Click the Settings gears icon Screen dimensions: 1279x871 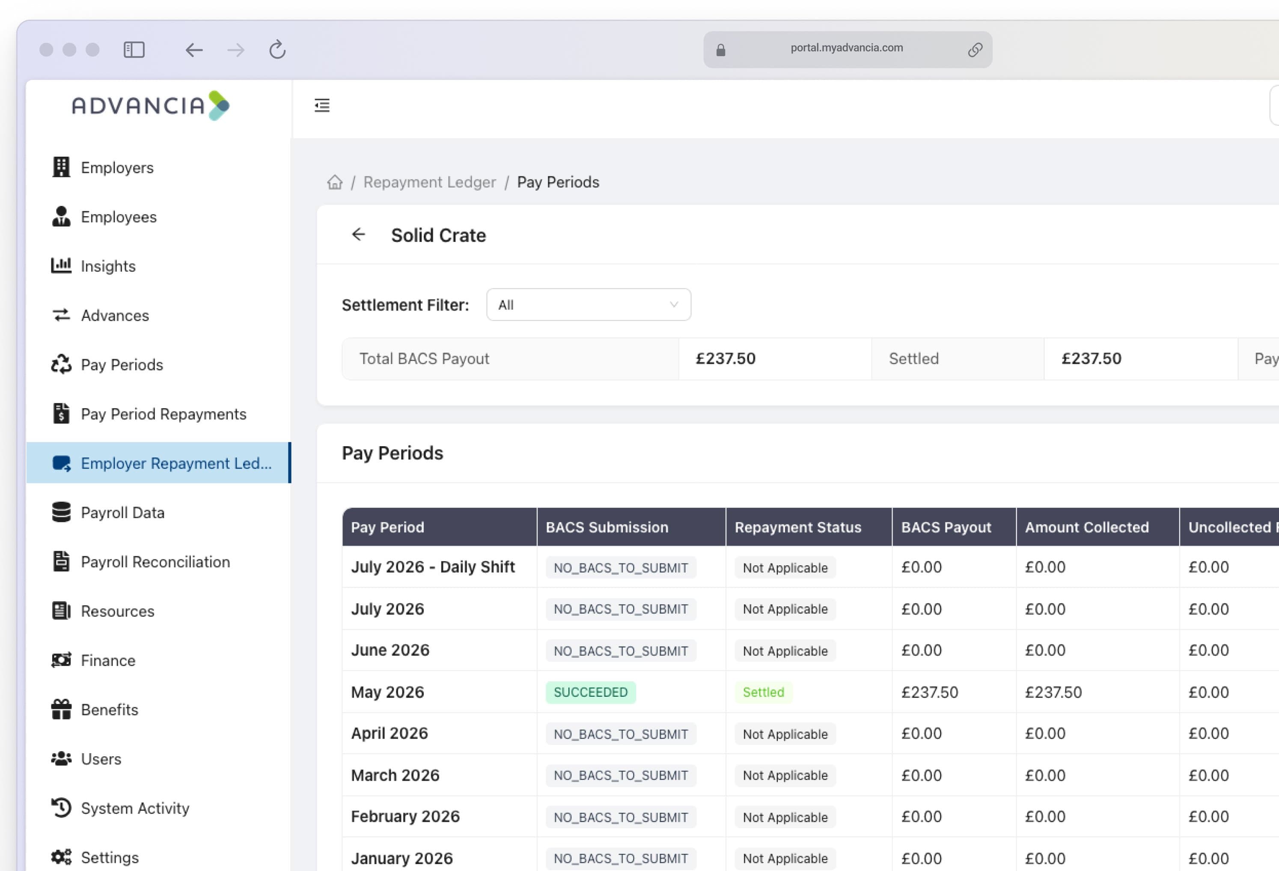click(x=61, y=857)
